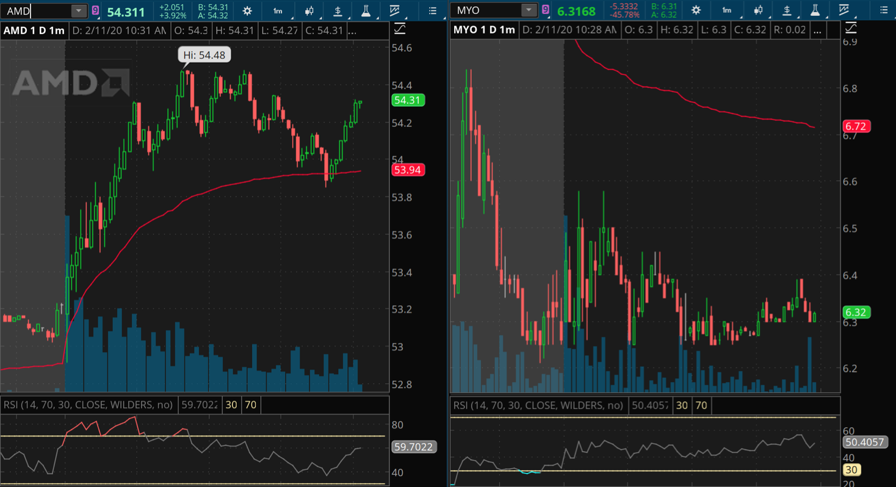Open the 1m timeframe selector on AMD chart
The width and height of the screenshot is (896, 487).
tap(278, 10)
